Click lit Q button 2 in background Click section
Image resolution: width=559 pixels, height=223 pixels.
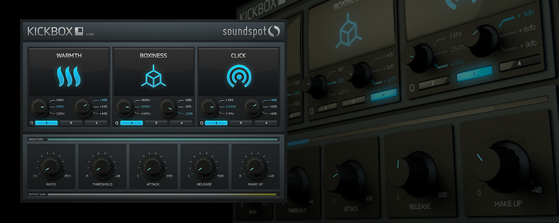[474, 74]
